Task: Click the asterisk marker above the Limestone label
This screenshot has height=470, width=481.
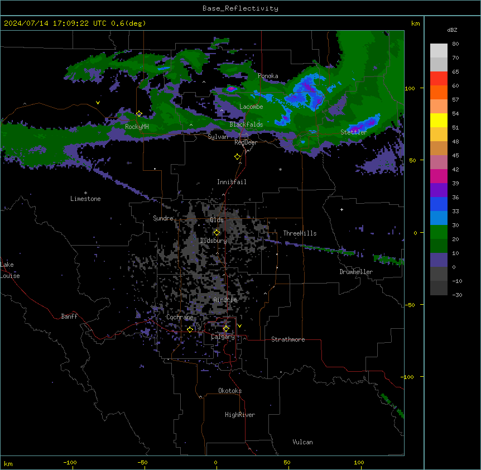Action: 85,193
